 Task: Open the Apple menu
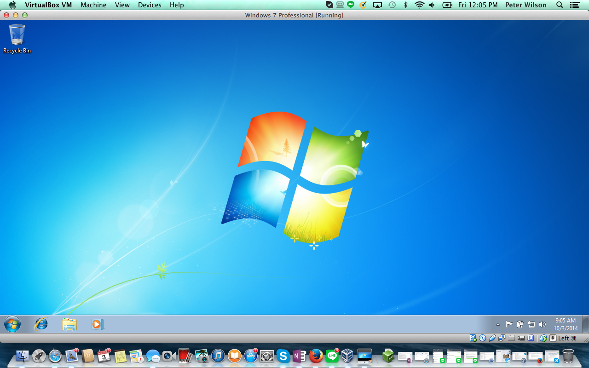click(x=12, y=5)
